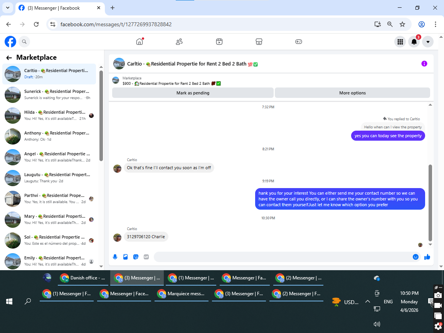Open Facebook home via logo
Image resolution: width=444 pixels, height=333 pixels.
tap(10, 42)
